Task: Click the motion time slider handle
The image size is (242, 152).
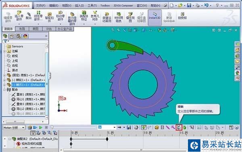Action: coord(52,127)
